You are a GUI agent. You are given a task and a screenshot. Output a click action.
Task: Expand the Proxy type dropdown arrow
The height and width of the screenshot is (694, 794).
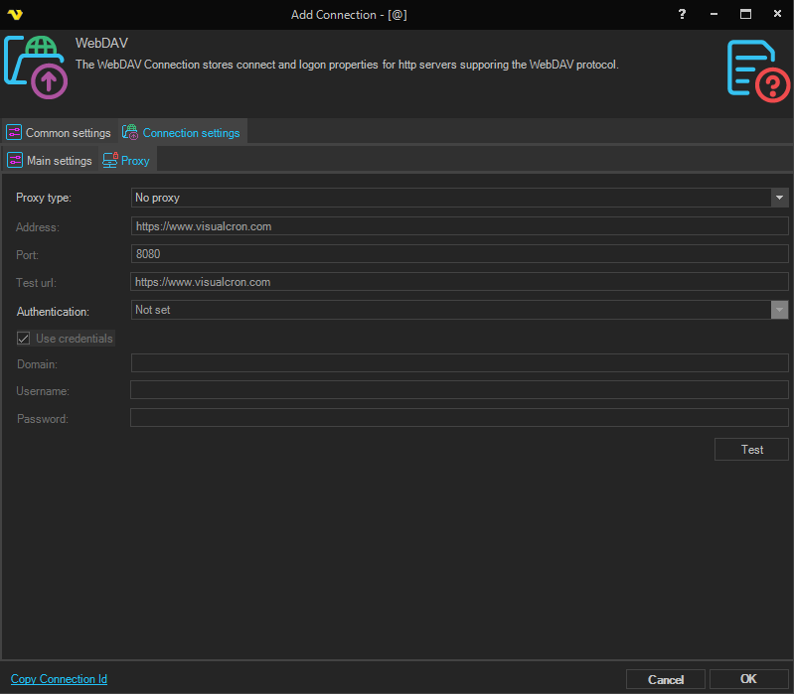point(779,198)
